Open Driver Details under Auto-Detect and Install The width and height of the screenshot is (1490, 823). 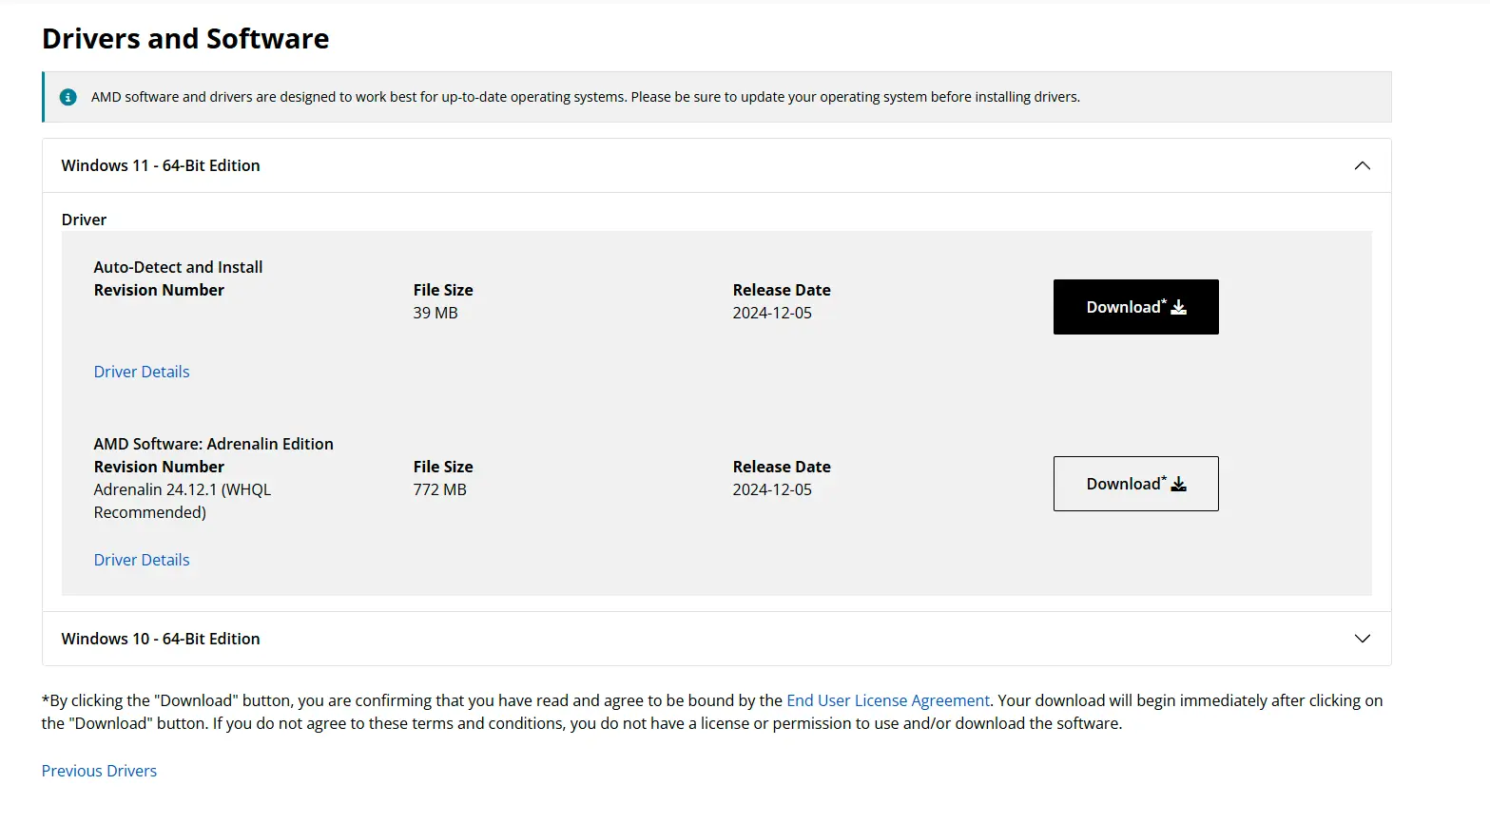point(142,372)
